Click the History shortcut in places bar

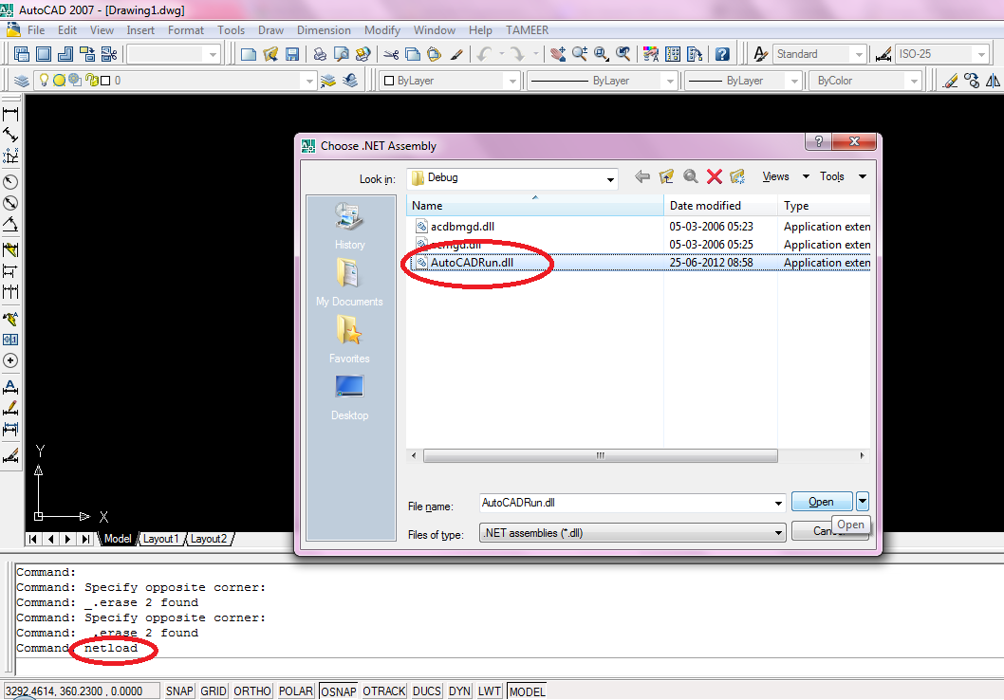click(349, 226)
